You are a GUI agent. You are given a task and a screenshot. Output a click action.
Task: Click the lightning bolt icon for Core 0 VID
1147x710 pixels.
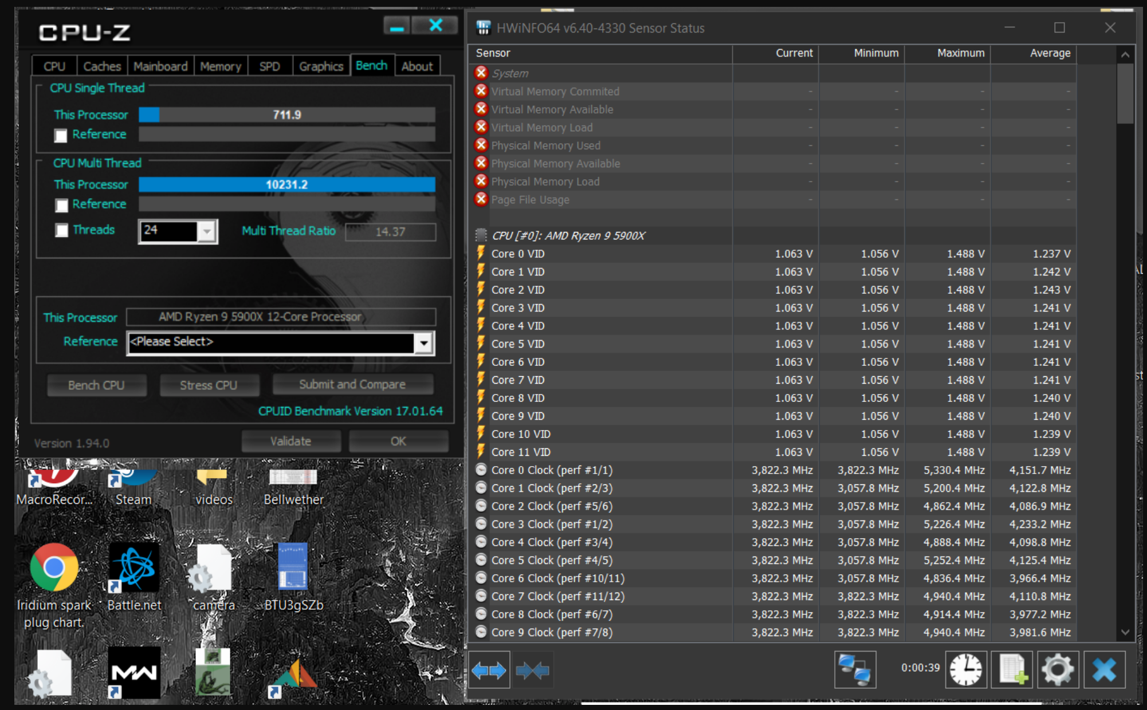tap(481, 253)
